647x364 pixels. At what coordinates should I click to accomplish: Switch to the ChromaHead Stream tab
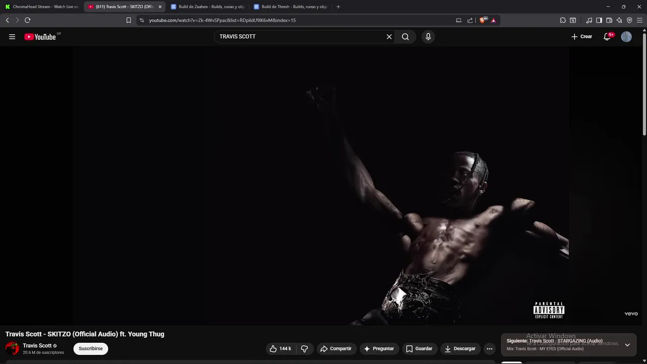pyautogui.click(x=41, y=7)
